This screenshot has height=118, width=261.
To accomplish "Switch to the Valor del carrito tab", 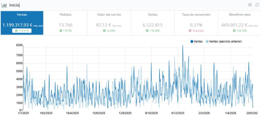I will (x=109, y=23).
